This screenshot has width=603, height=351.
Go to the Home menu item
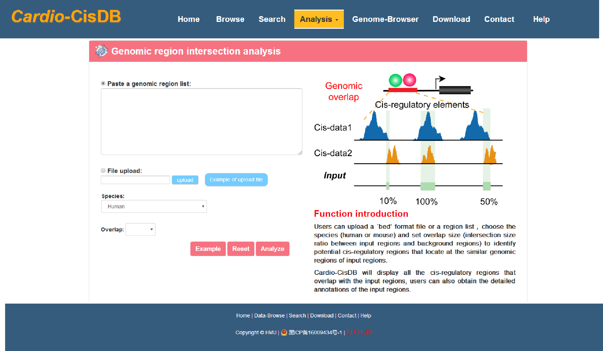click(x=189, y=19)
